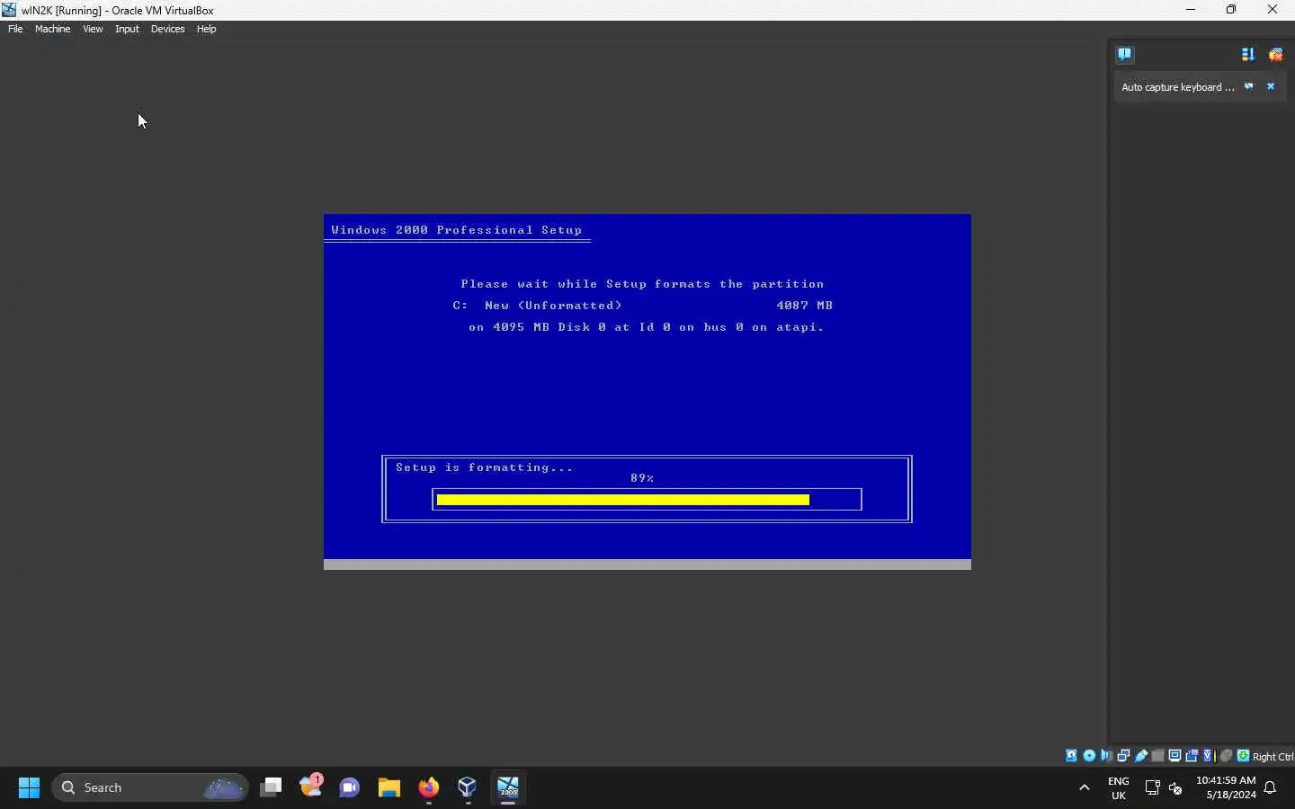Screen dimensions: 1295x809
Task: Click the 89% progress percentage text
Action: tap(642, 478)
